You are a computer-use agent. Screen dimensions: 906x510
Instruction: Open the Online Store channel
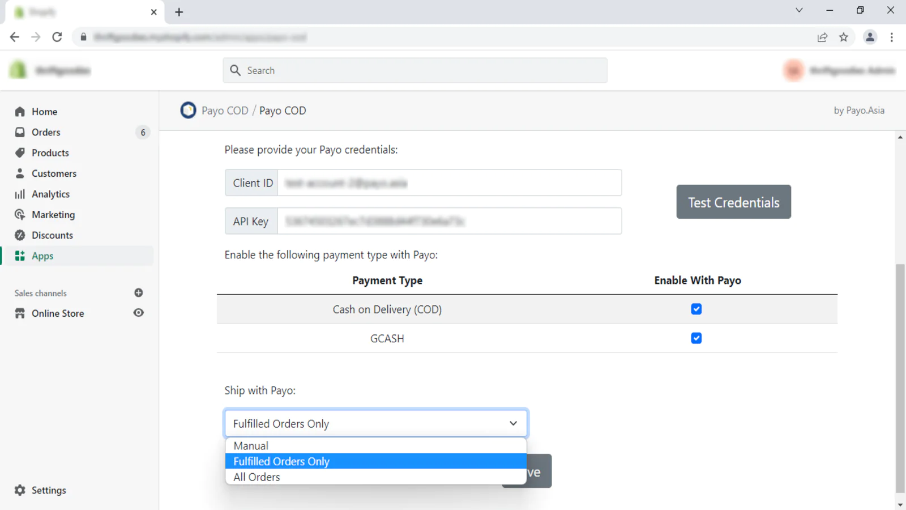[58, 313]
